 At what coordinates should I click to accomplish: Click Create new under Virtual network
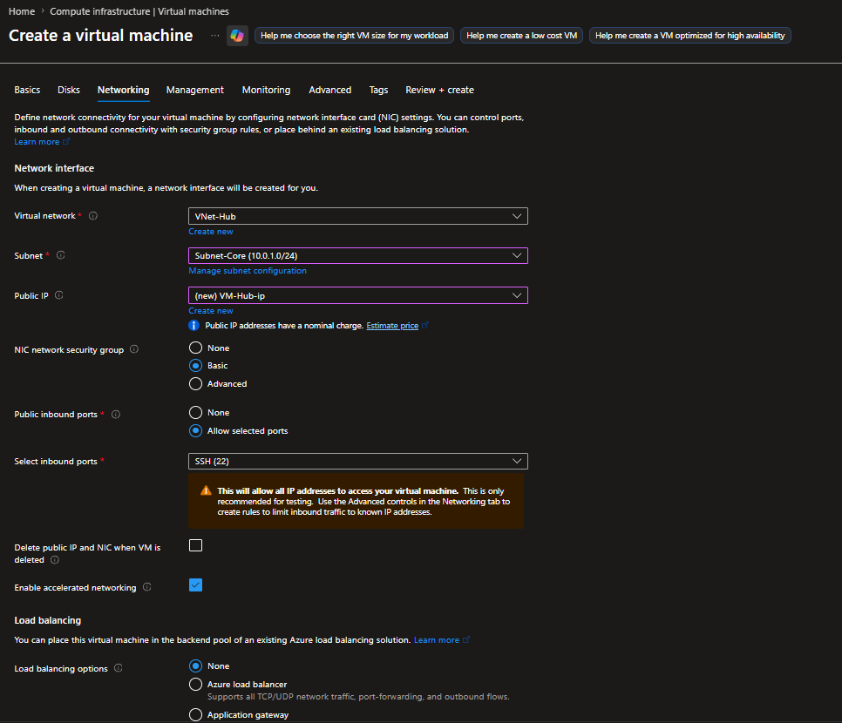[x=211, y=232]
